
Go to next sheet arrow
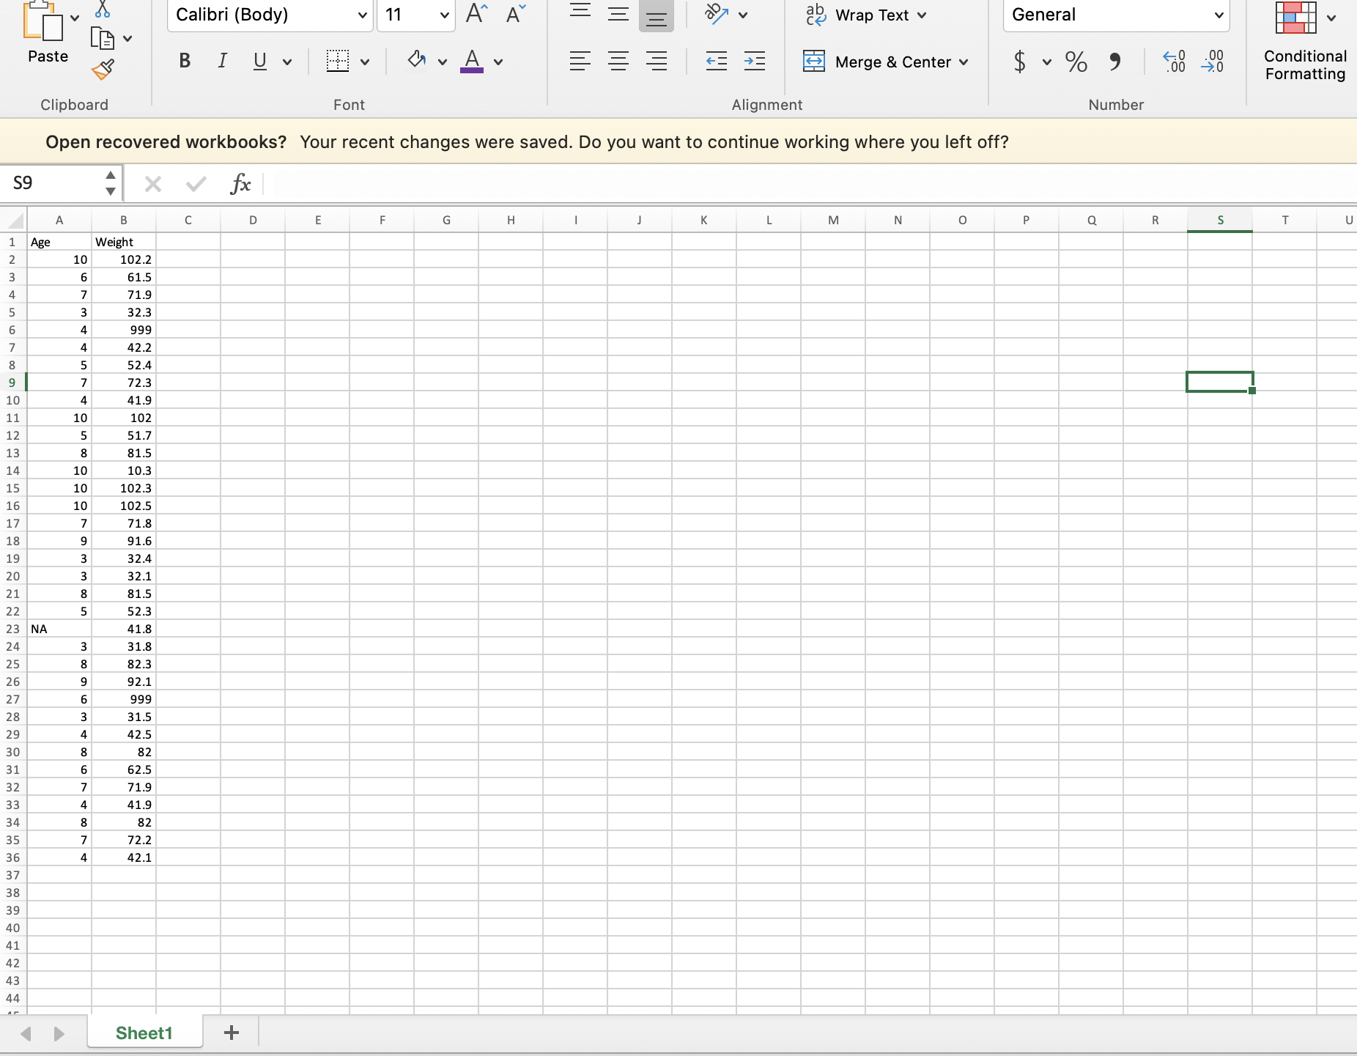tap(59, 1033)
